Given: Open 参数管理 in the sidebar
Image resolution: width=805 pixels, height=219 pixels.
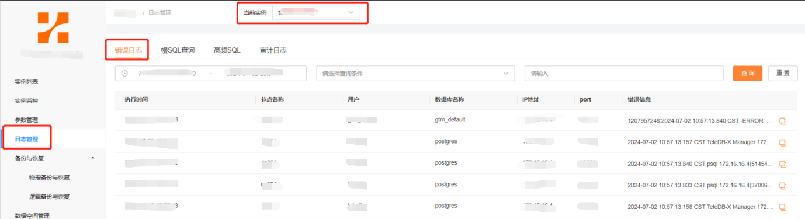Looking at the screenshot, I should pyautogui.click(x=26, y=120).
